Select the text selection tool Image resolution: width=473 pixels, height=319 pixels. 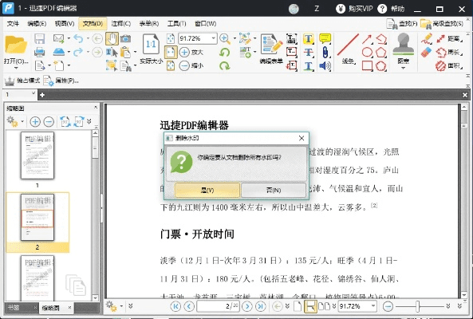112,52
